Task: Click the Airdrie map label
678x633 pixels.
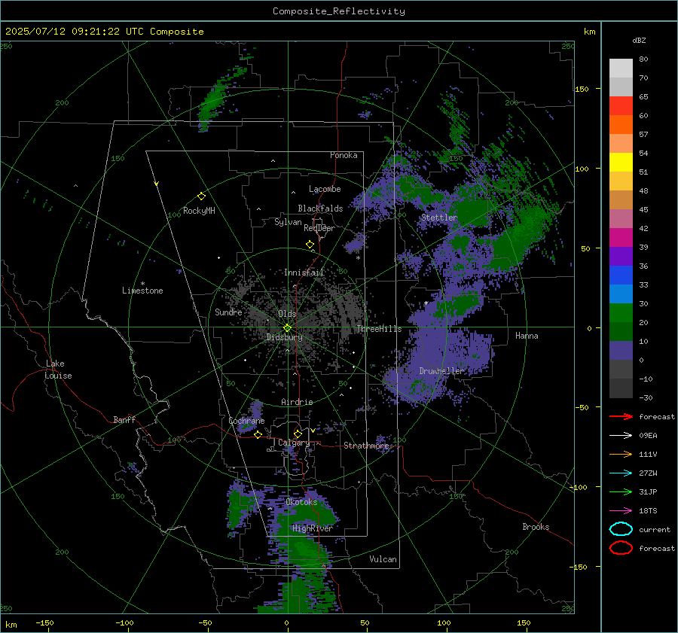Action: 297,402
